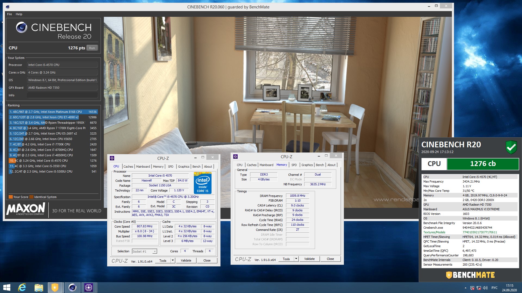
Task: Select the Bench tab in left CPU-Z
Action: click(x=196, y=167)
